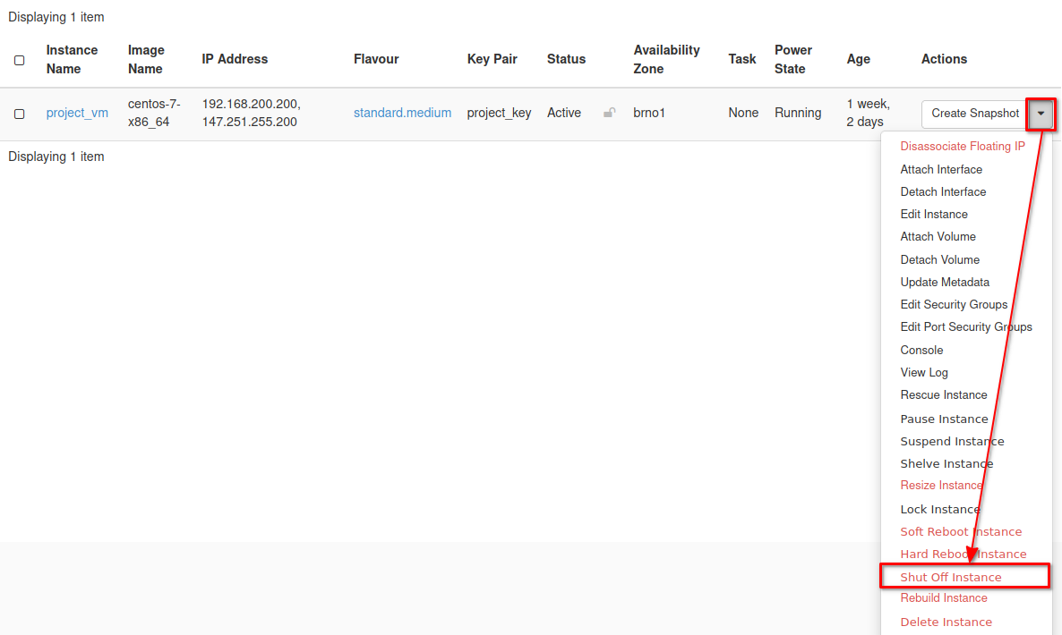Screen dimensions: 1062x635
Task: Choose Pause Instance from the menu
Action: point(944,419)
